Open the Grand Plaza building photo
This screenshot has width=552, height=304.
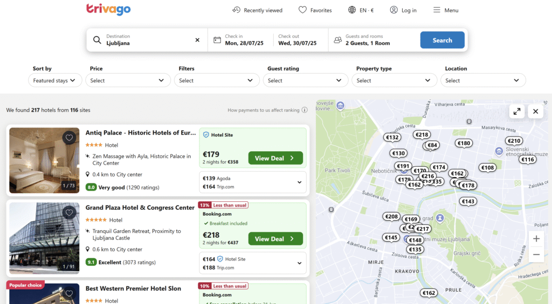(x=44, y=238)
